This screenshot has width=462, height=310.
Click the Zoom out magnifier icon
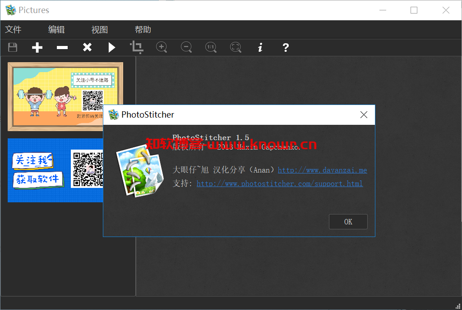pyautogui.click(x=186, y=47)
